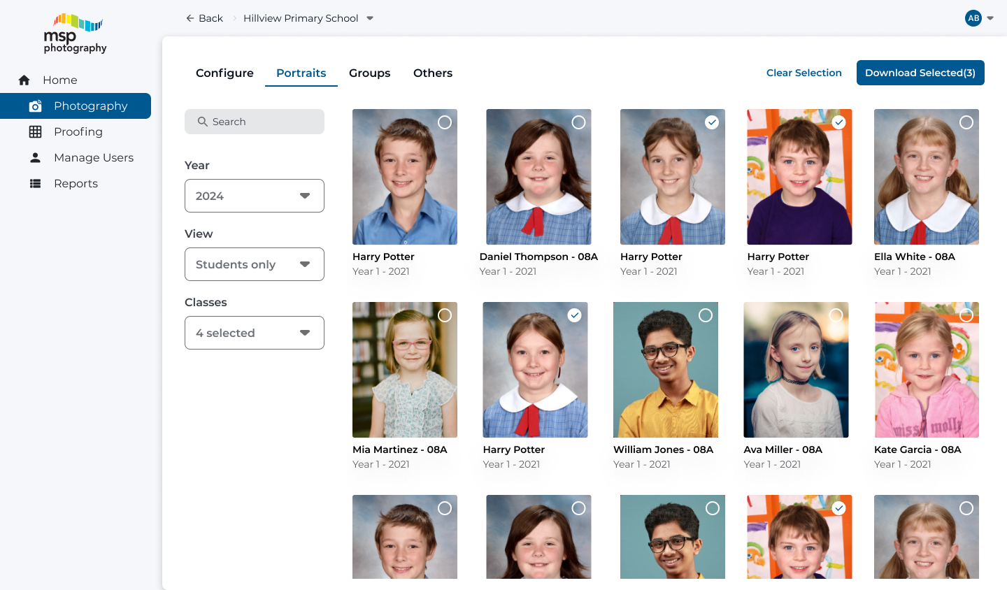Open the Configure tab

click(x=224, y=73)
